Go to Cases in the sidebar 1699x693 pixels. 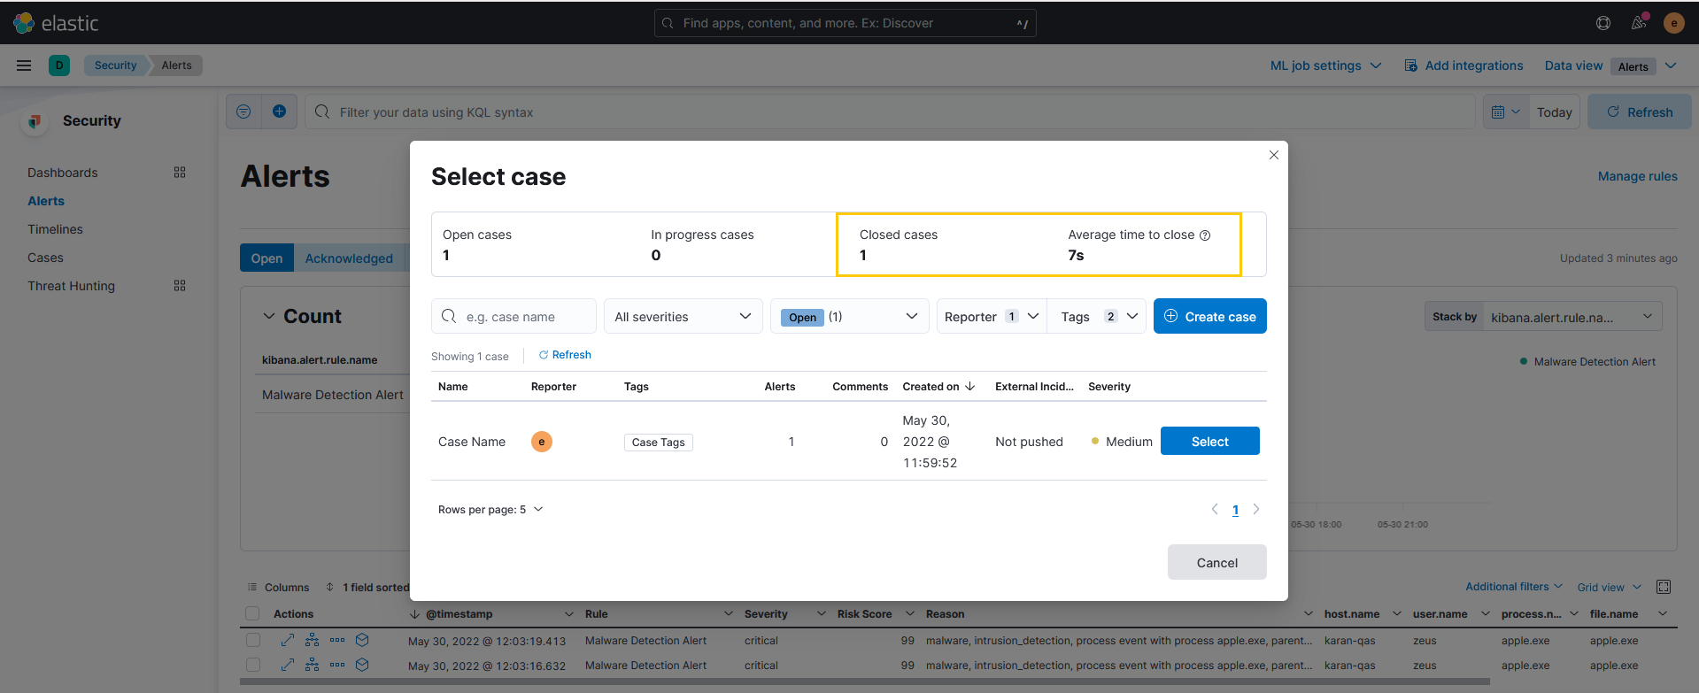pyautogui.click(x=45, y=258)
